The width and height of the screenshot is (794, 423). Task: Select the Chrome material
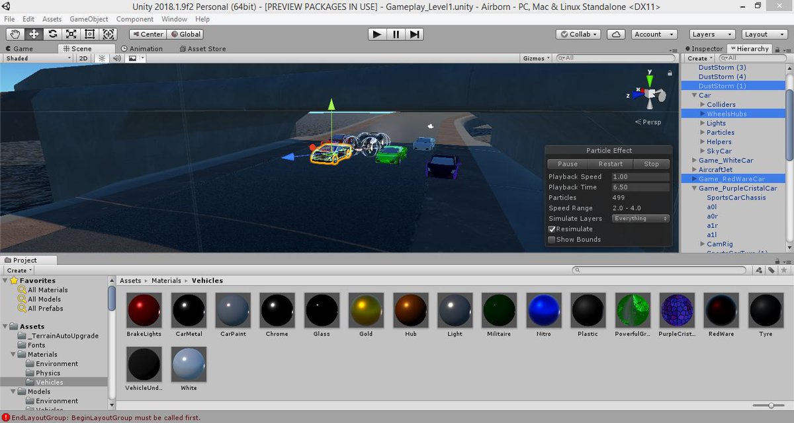pyautogui.click(x=277, y=315)
